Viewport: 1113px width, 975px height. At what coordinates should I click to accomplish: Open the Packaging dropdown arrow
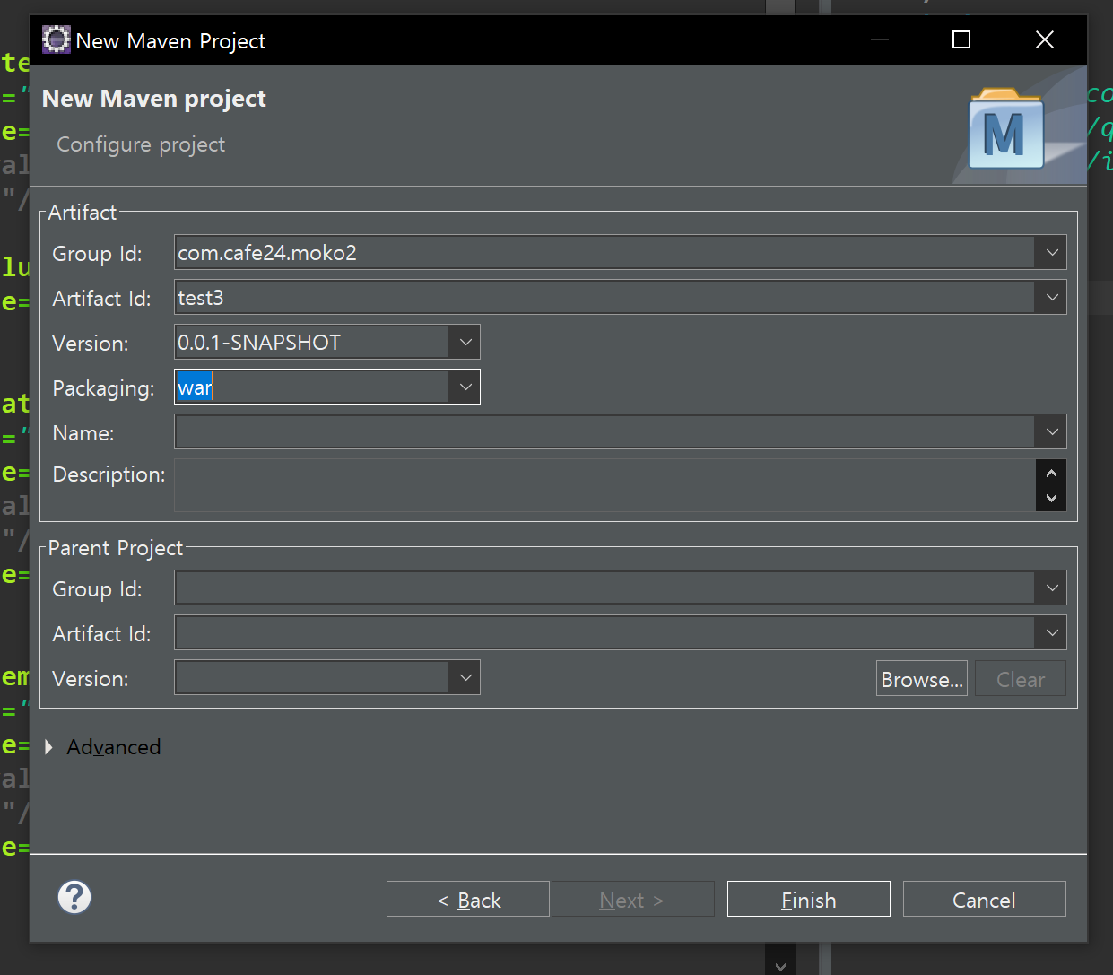coord(465,387)
